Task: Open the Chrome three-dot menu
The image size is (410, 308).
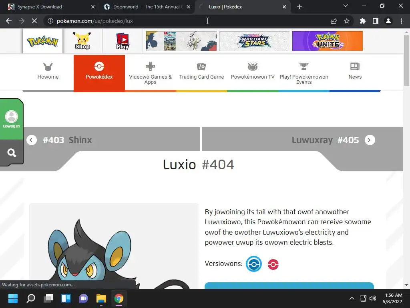Action: [401, 21]
